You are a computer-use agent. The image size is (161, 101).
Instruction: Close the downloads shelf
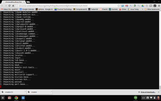coord(158,92)
